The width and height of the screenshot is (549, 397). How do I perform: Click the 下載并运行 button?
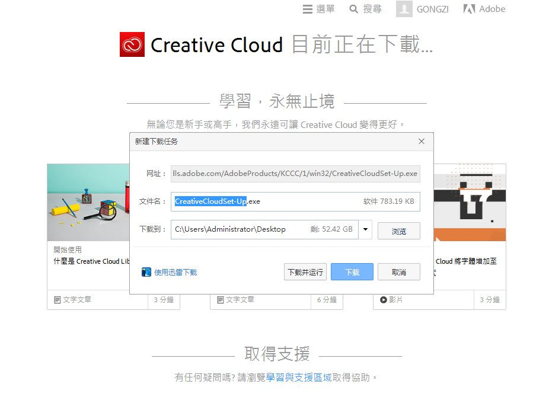coord(305,272)
